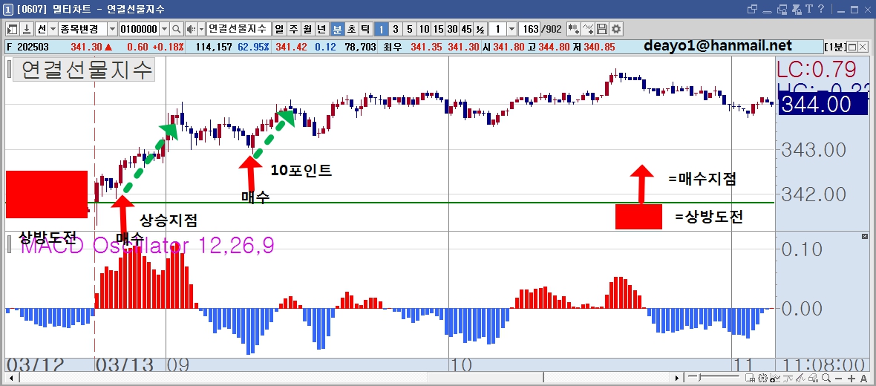Select the 3 minute interval
This screenshot has height=386, width=876.
(396, 29)
